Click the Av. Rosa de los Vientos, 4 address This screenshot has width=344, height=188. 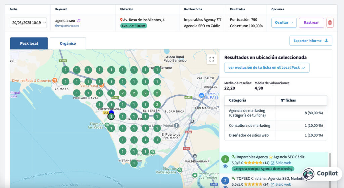coord(144,20)
